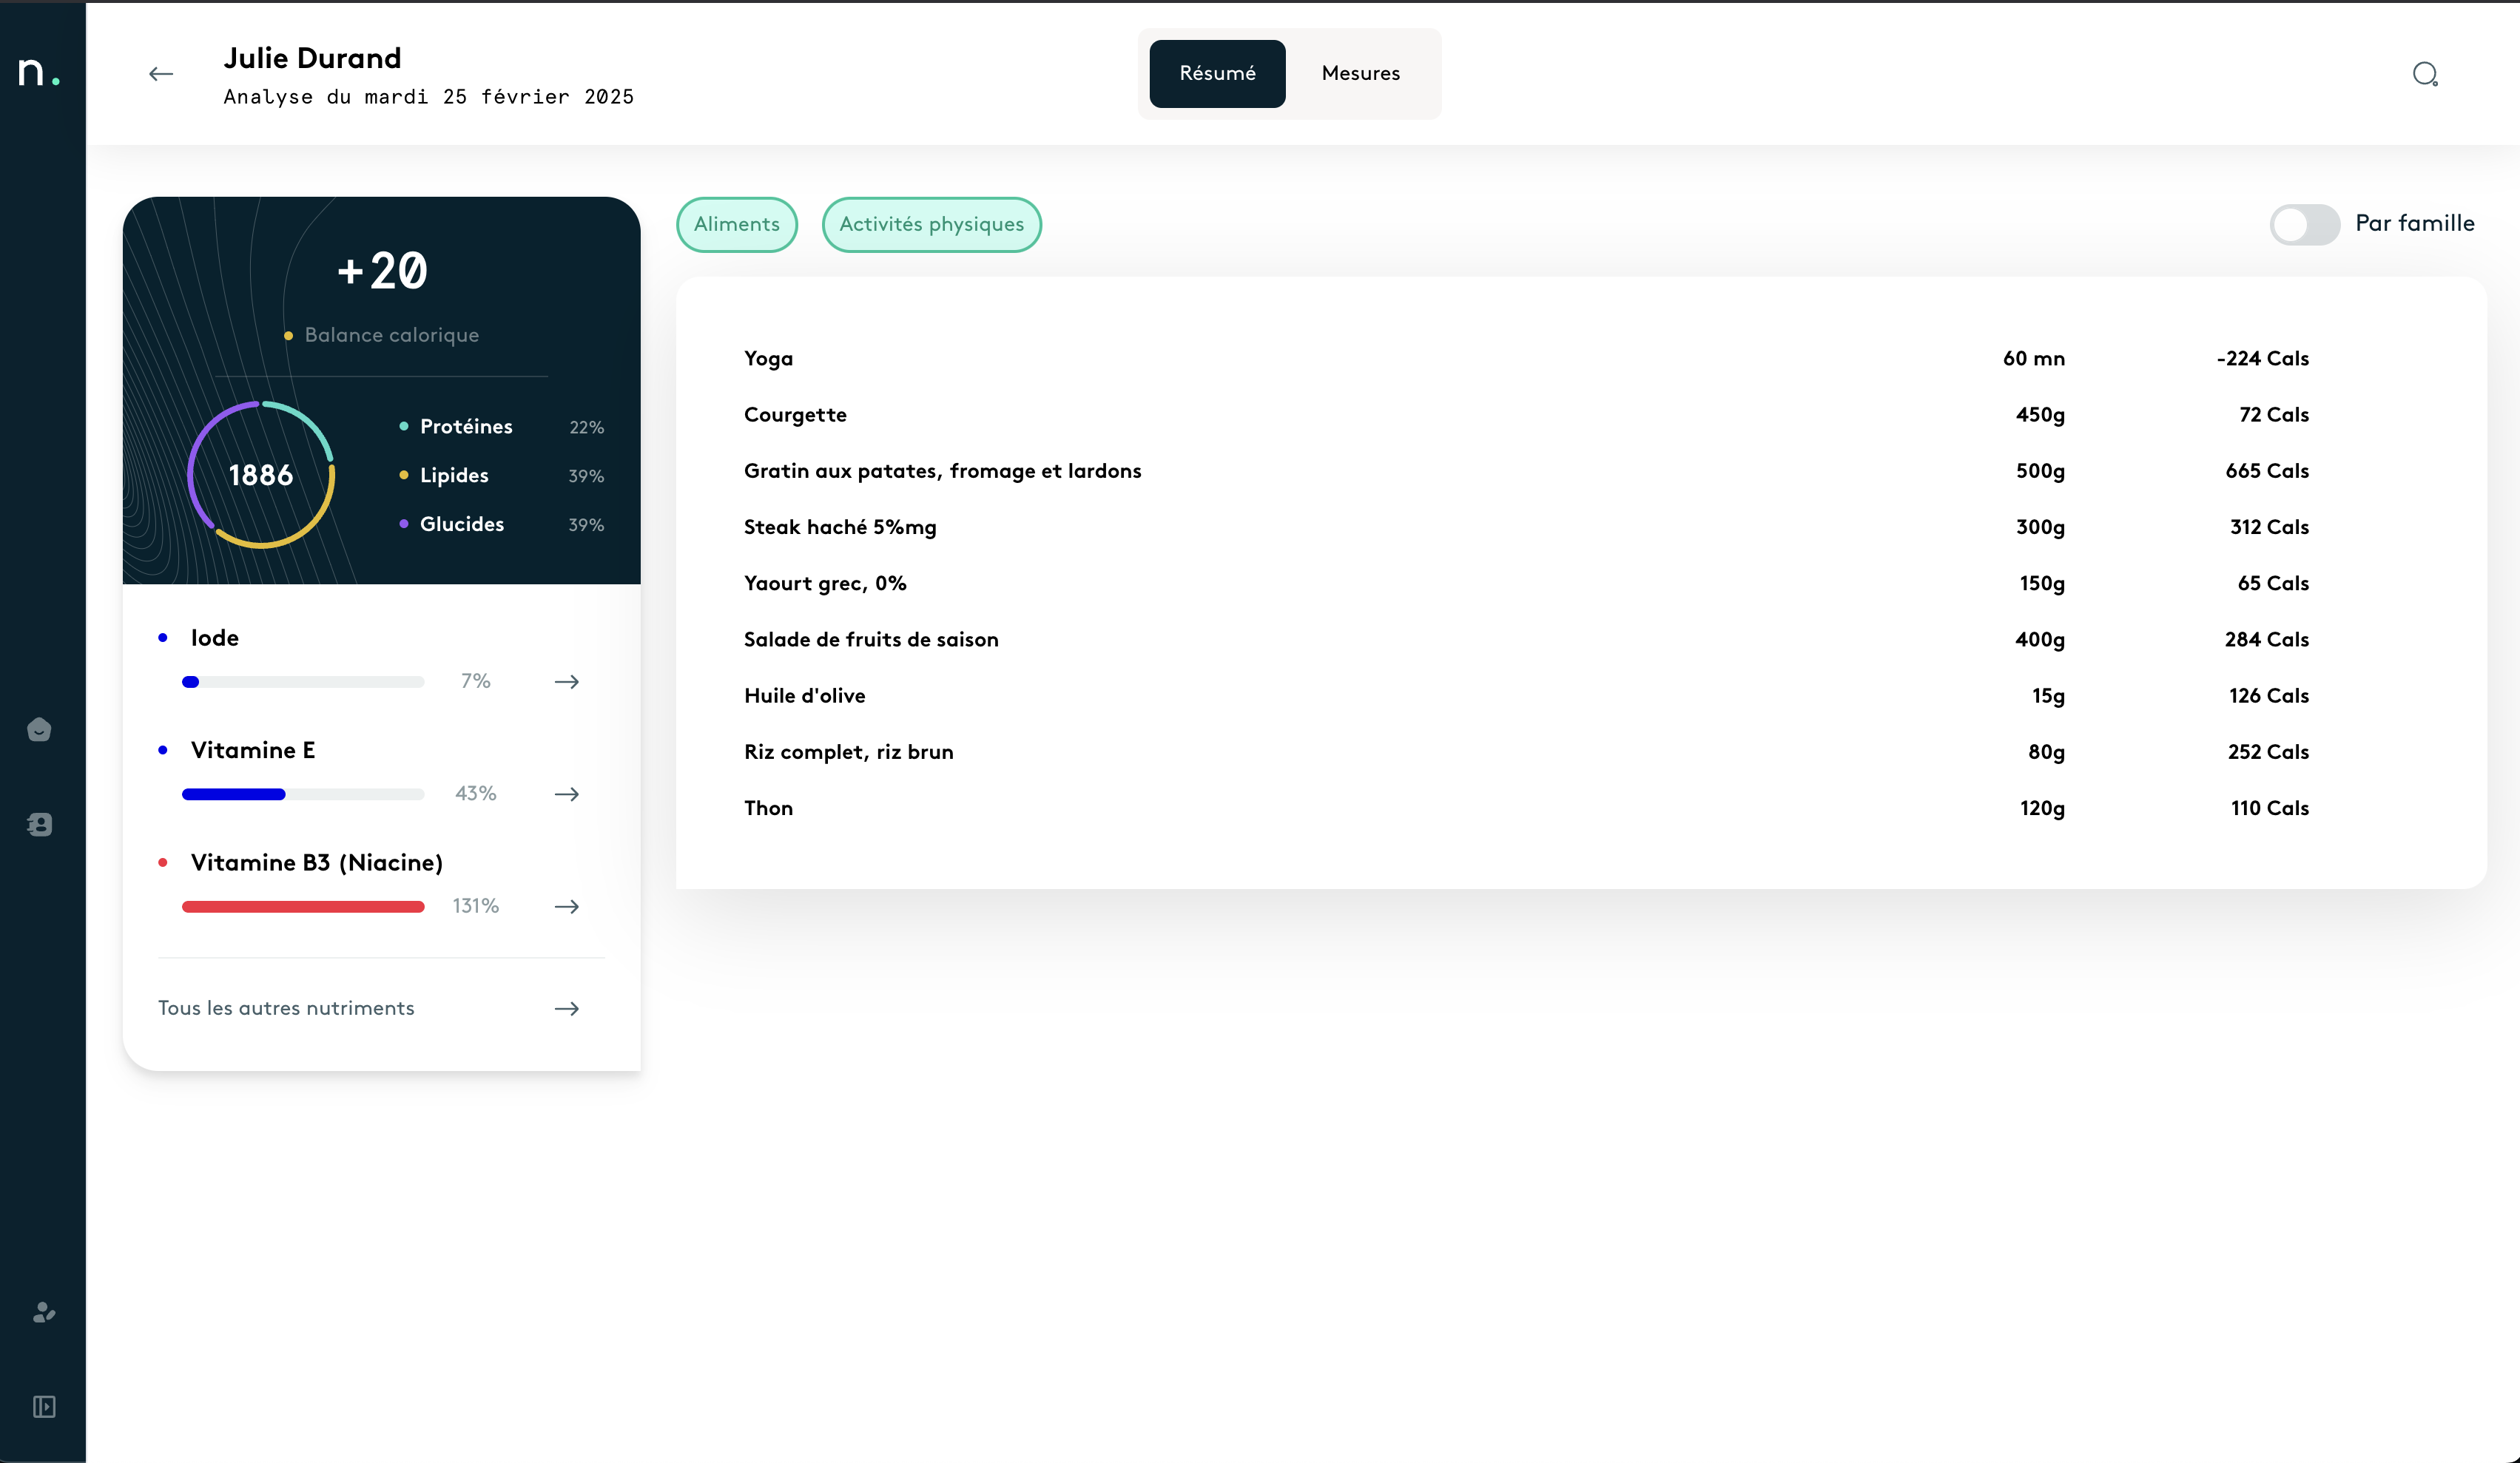This screenshot has width=2520, height=1463.
Task: Open Tous les autres nutriments link
Action: (x=286, y=1008)
